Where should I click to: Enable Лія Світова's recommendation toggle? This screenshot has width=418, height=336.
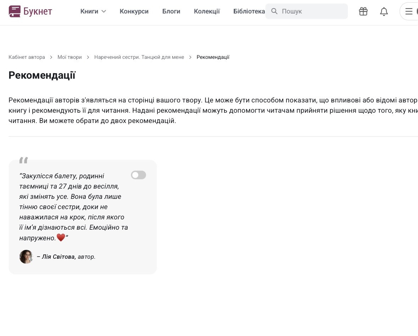click(138, 175)
